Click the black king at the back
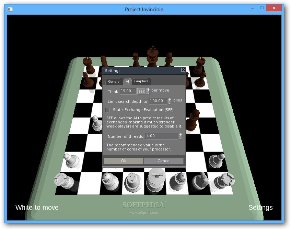291x230 pixels. (153, 57)
